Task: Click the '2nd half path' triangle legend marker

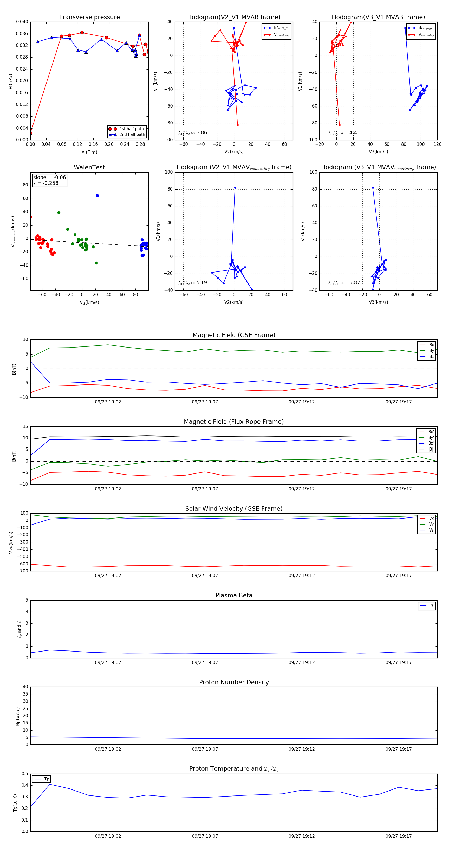Action: 113,135
